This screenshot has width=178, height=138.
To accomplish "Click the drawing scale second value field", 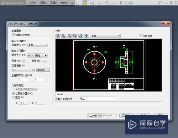I will pos(39,79).
